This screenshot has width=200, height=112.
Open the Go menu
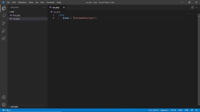coord(37,2)
